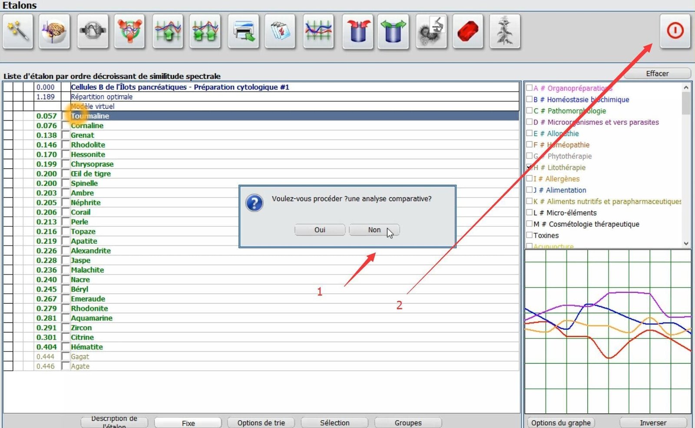Click the blue cylinder with red arrows icon
This screenshot has height=428, width=695.
point(357,31)
